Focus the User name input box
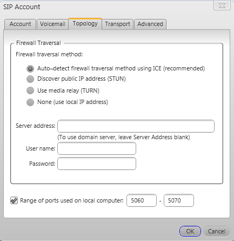 point(97,148)
